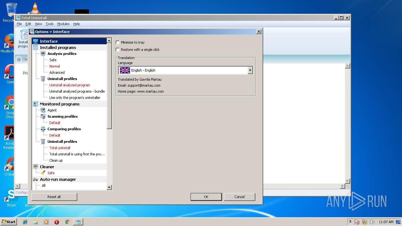The width and height of the screenshot is (402, 226).
Task: Open the Tools menu
Action: point(50,24)
